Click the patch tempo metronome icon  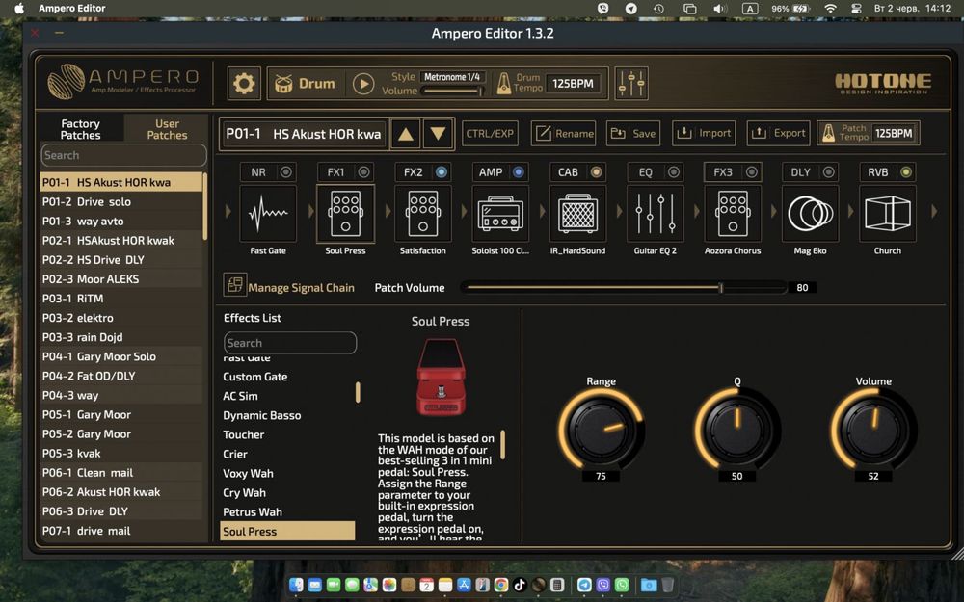[828, 133]
